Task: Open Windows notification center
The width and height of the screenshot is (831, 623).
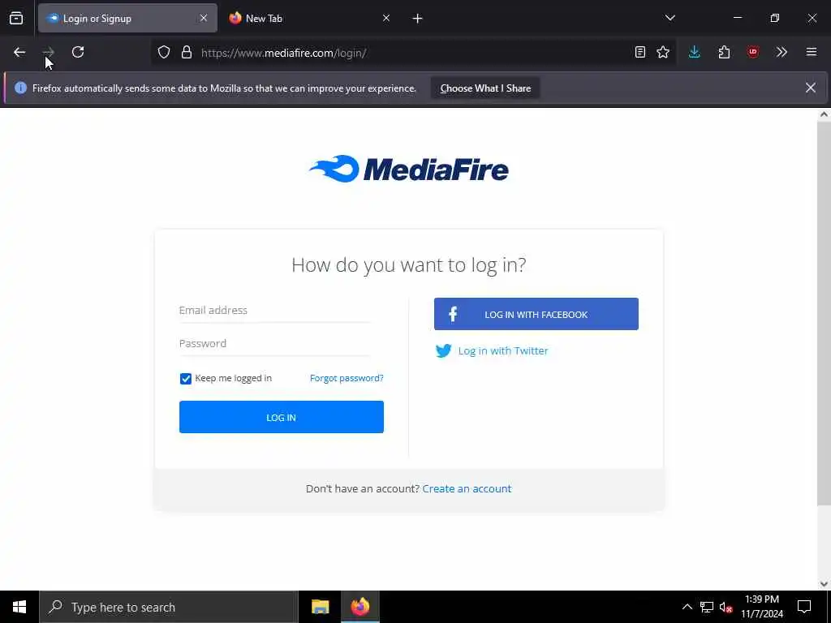Action: [804, 607]
